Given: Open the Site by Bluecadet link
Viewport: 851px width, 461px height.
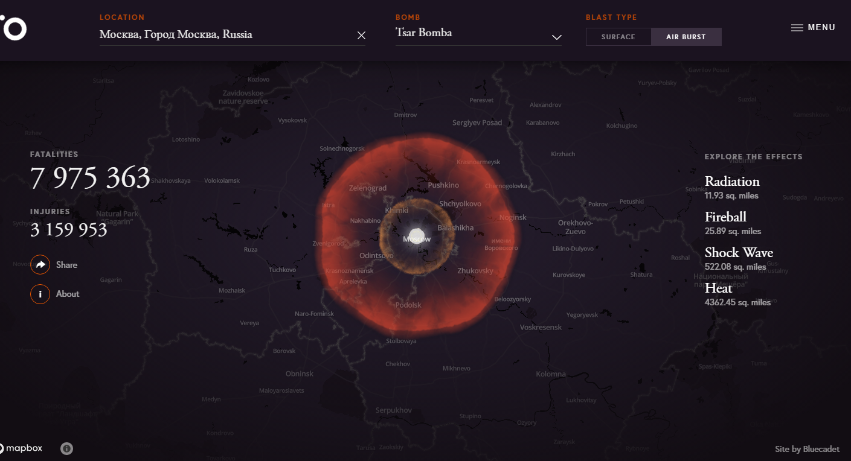Looking at the screenshot, I should [x=807, y=449].
